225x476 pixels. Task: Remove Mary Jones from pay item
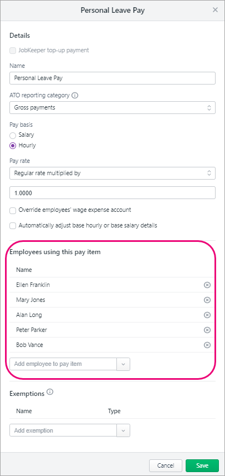(x=207, y=300)
